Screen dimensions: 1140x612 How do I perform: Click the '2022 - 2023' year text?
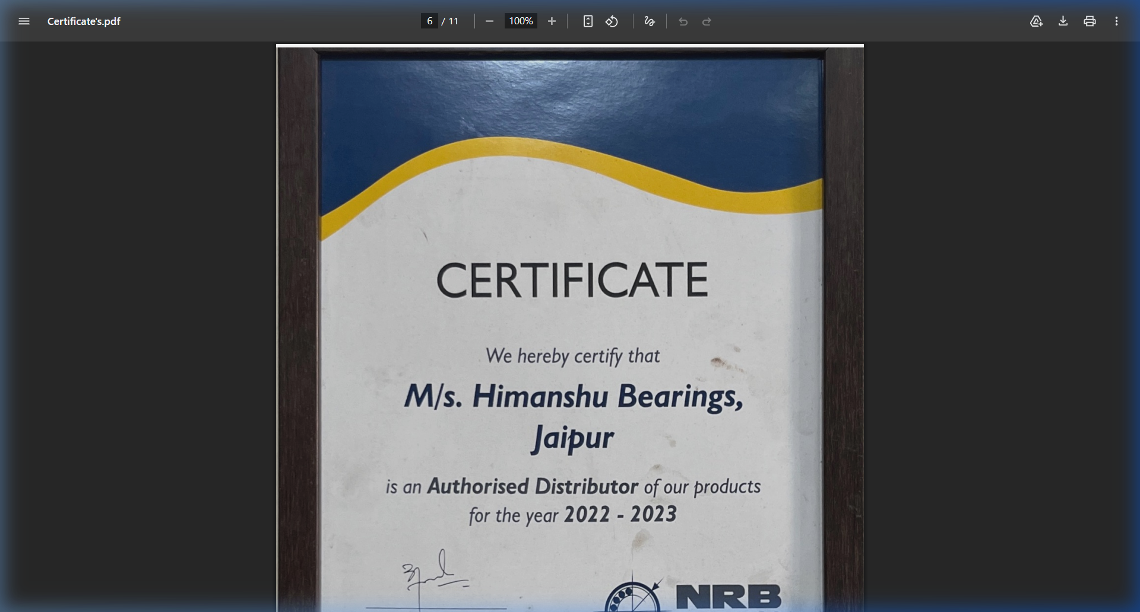[620, 514]
